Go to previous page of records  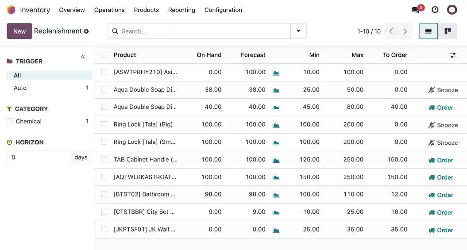[x=391, y=31]
